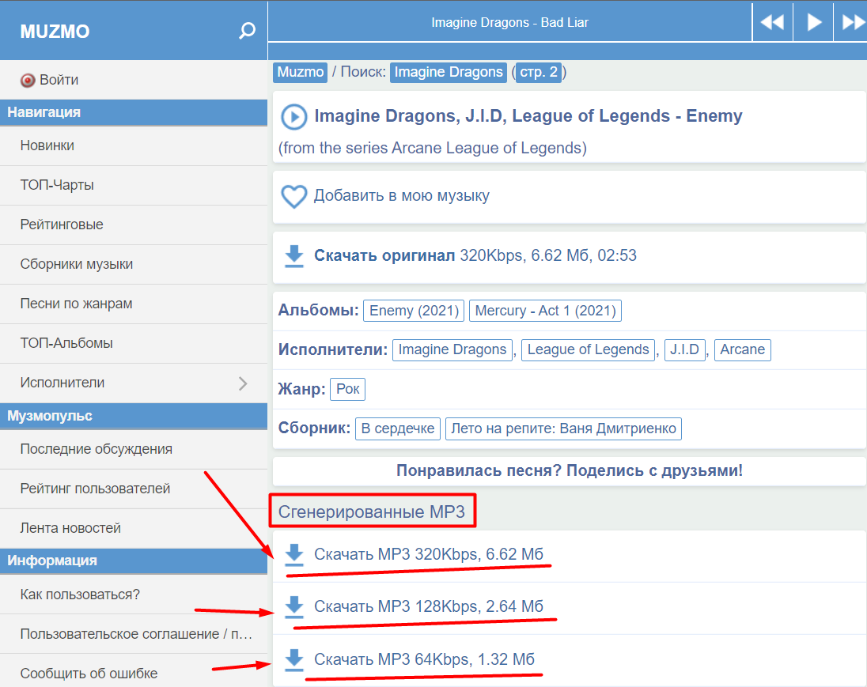The height and width of the screenshot is (687, 867).
Task: Click download icon beside Скачать оригинал
Action: click(x=294, y=256)
